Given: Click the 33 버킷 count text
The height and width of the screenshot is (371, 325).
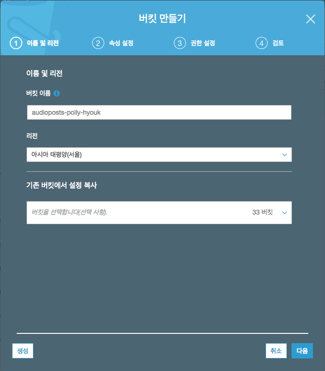Looking at the screenshot, I should click(263, 212).
